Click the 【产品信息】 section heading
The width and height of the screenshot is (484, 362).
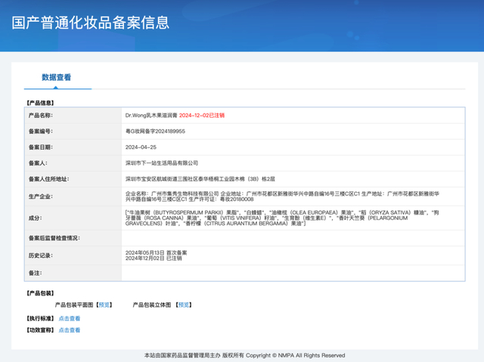[40, 103]
